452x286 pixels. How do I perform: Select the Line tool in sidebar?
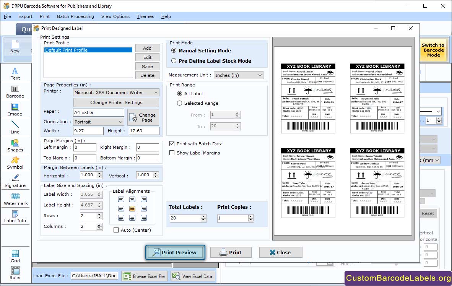tap(15, 127)
